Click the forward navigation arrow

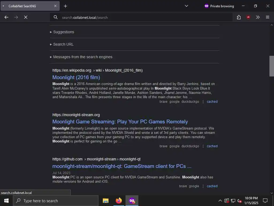coord(16,17)
